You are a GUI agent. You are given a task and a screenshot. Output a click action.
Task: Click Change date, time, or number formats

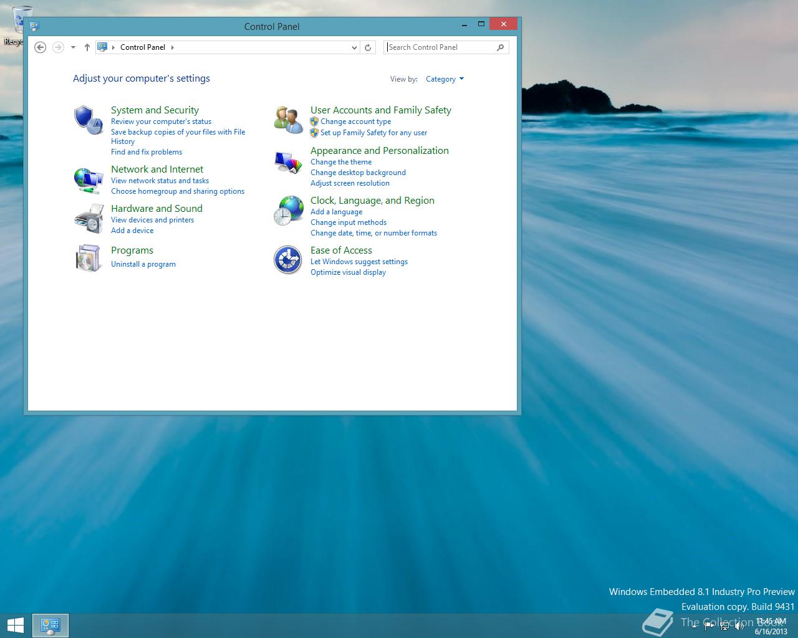coord(373,233)
